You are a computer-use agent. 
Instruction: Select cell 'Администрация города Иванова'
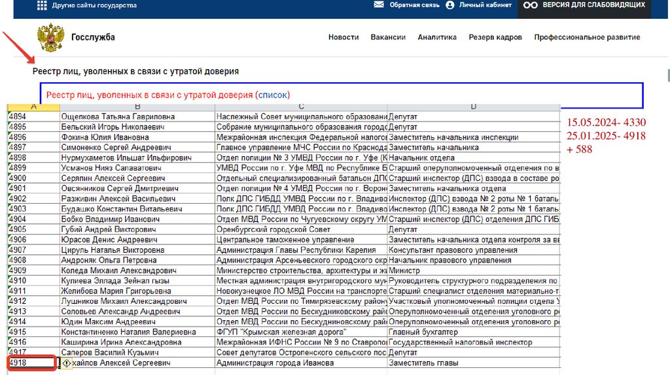[x=301, y=363]
